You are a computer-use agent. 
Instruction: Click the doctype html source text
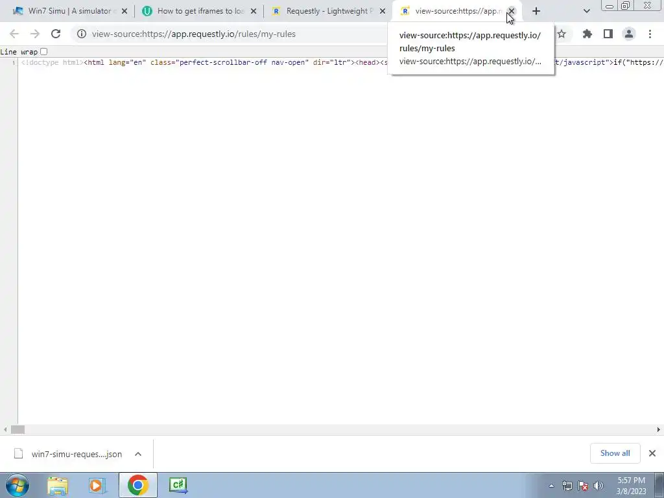click(53, 62)
